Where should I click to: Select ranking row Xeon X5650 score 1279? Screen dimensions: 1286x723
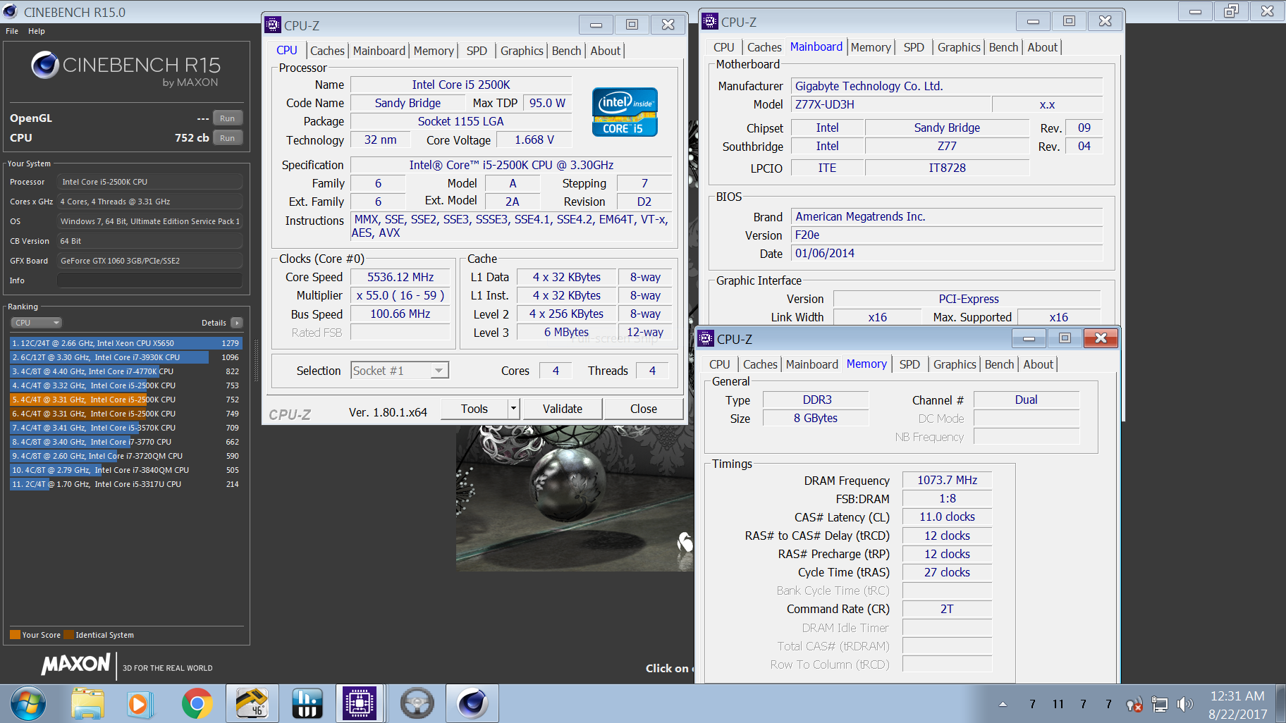[126, 343]
